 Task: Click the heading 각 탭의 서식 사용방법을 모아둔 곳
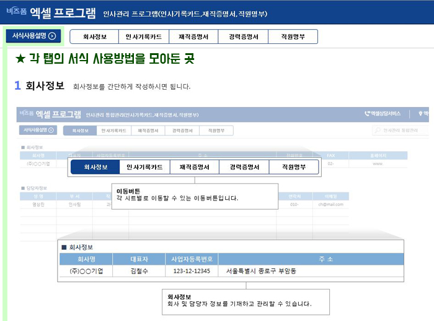click(112, 58)
